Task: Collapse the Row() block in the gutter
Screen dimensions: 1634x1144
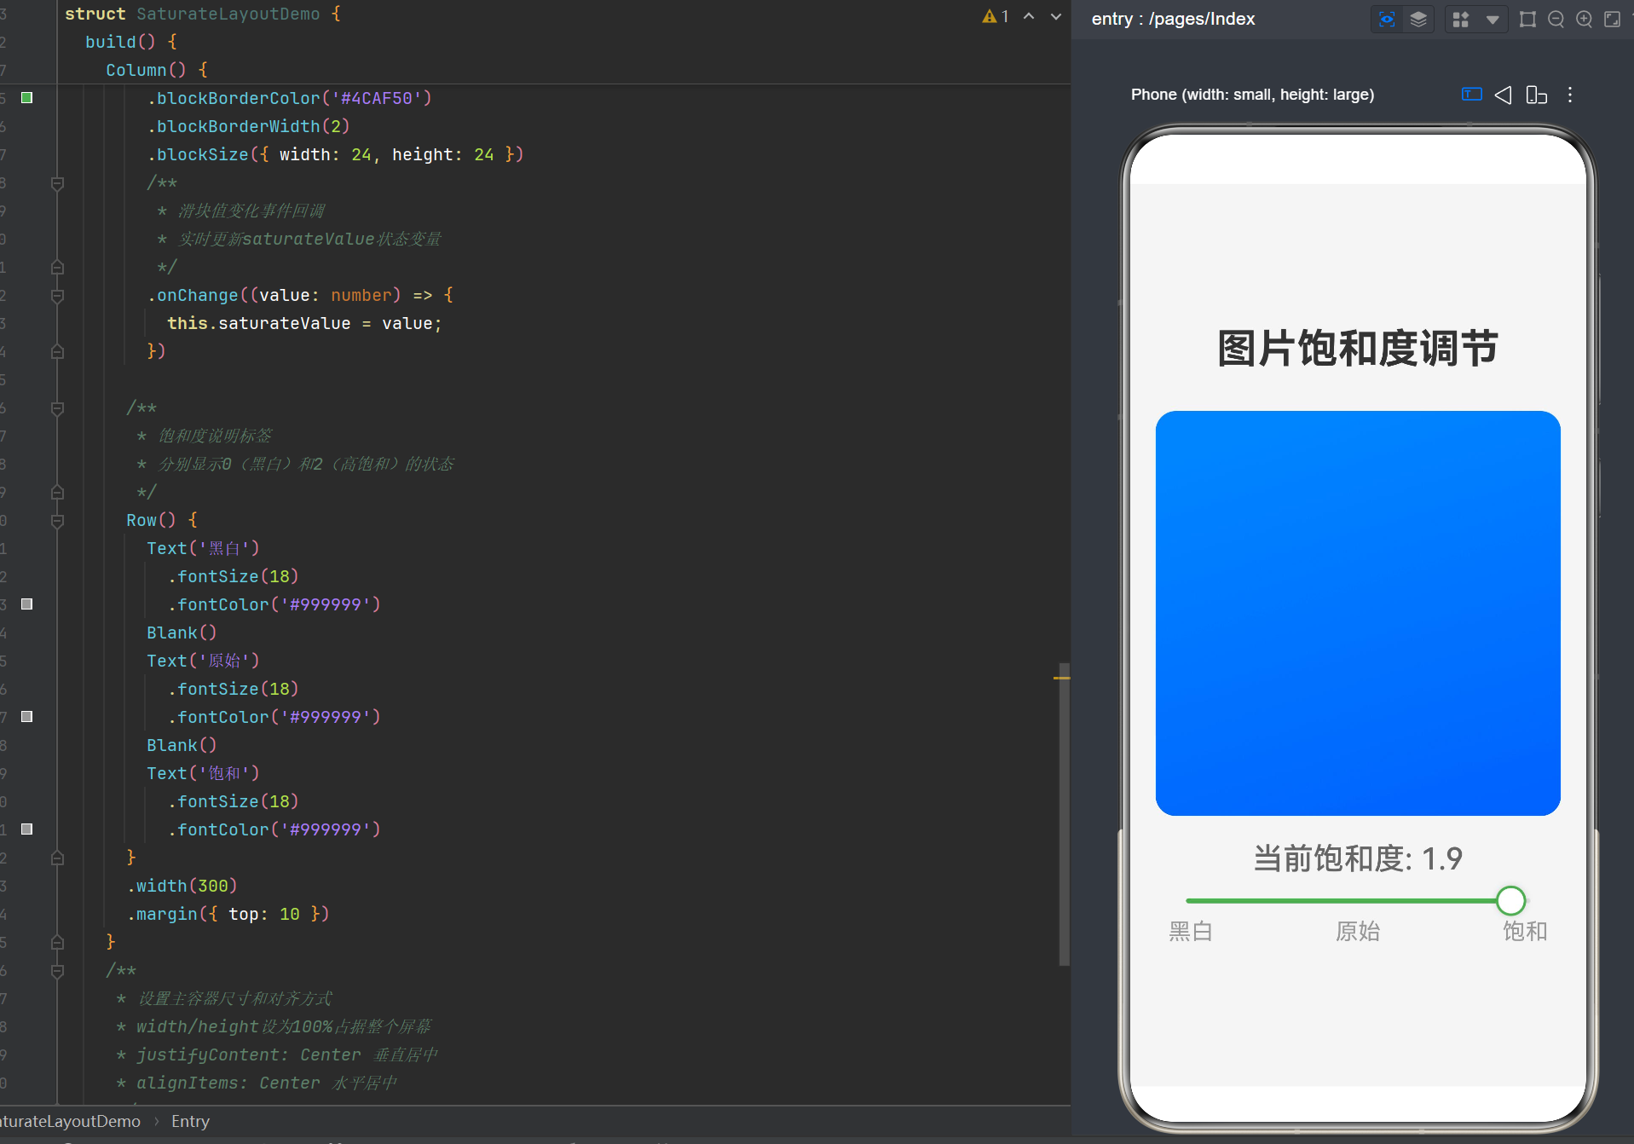Action: (x=57, y=521)
